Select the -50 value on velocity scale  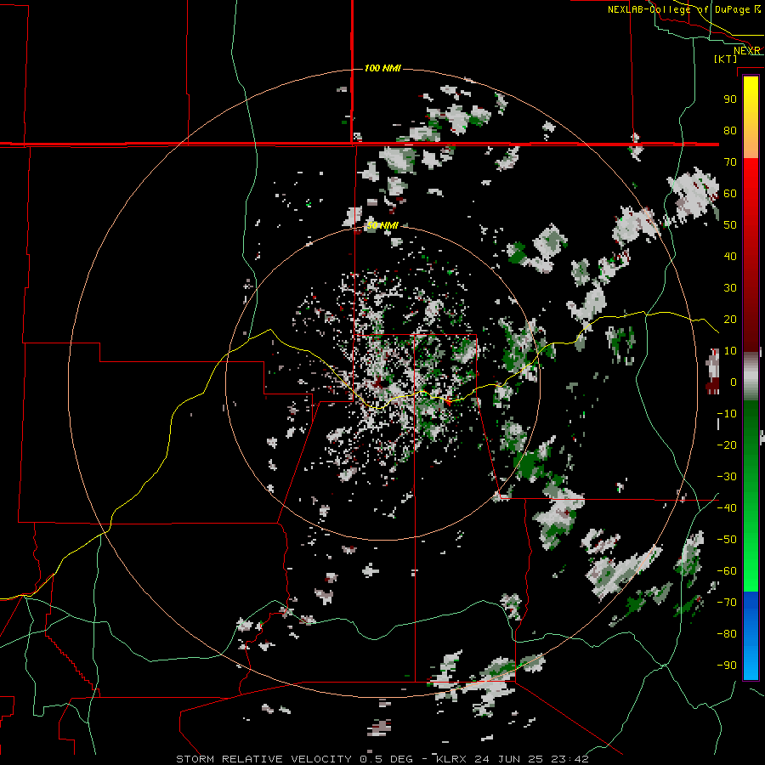tap(727, 540)
